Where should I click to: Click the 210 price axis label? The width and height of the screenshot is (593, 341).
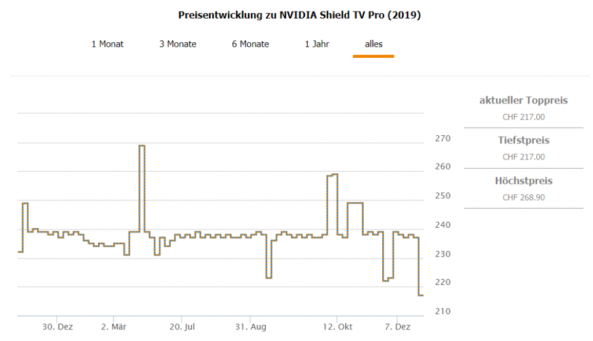click(x=442, y=312)
